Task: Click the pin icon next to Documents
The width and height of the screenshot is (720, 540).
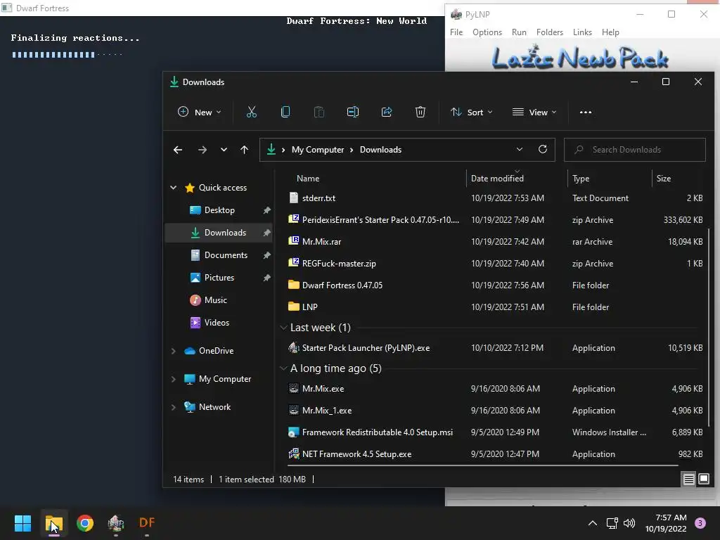Action: (x=266, y=255)
